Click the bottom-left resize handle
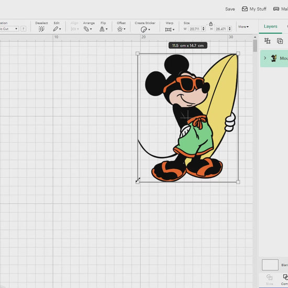Image resolution: width=288 pixels, height=288 pixels. [x=138, y=182]
